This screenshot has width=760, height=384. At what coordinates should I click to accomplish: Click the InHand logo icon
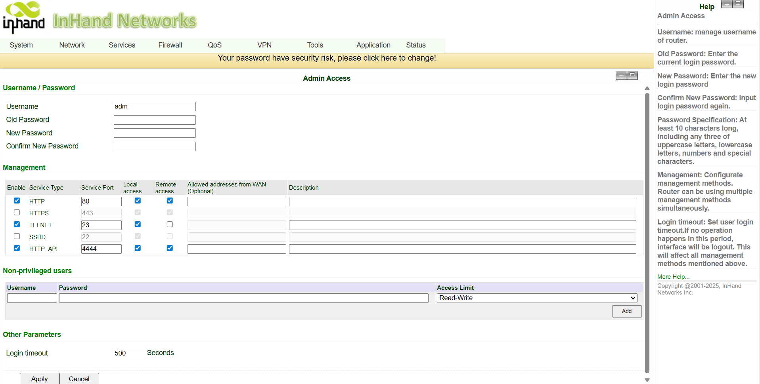(x=24, y=17)
